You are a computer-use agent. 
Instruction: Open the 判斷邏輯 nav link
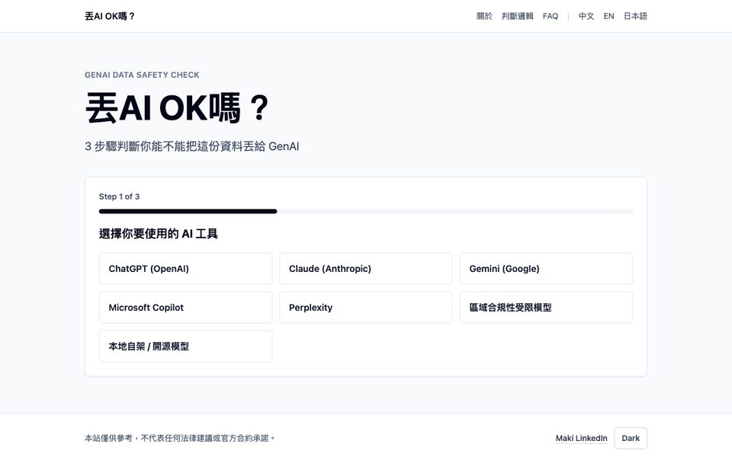517,16
